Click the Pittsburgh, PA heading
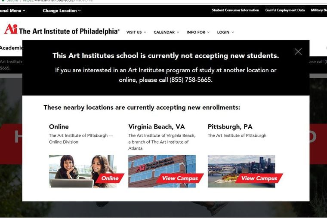The height and width of the screenshot is (218, 327). 230,127
